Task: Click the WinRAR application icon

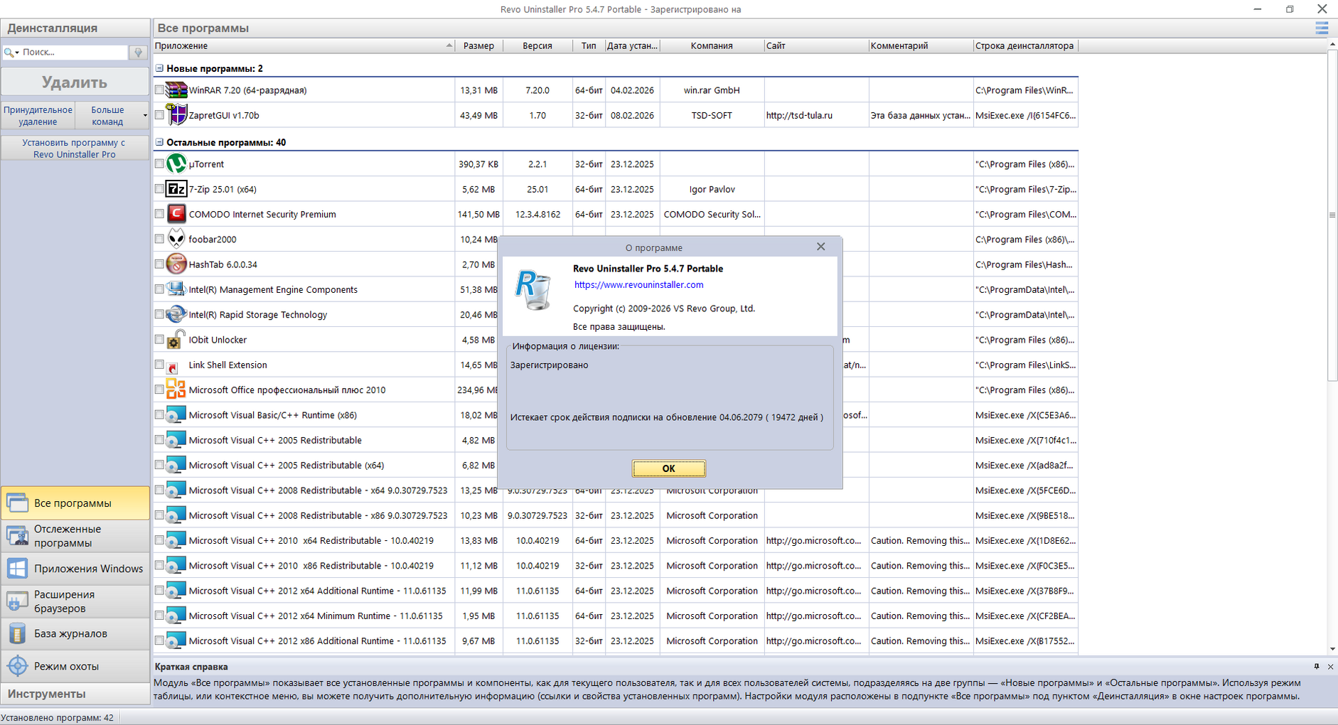Action: pos(176,90)
